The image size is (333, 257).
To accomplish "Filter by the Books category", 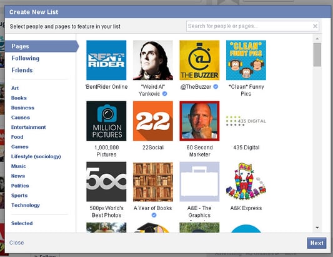I will point(19,98).
